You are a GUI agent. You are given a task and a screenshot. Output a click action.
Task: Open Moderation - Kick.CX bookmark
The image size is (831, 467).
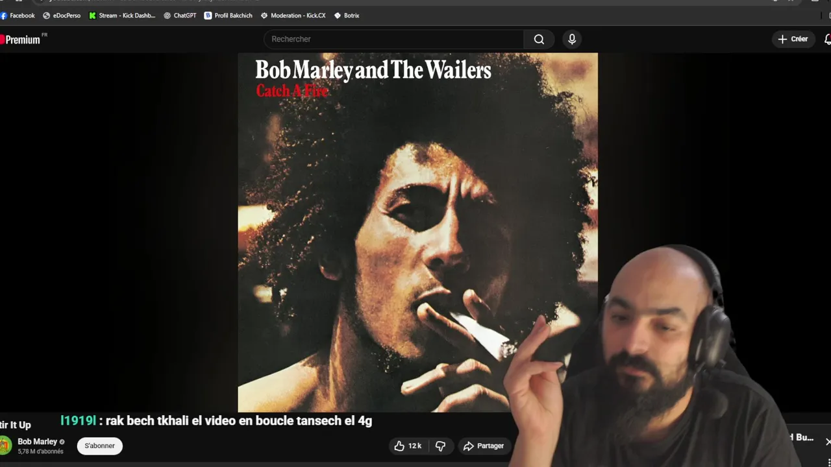click(293, 16)
